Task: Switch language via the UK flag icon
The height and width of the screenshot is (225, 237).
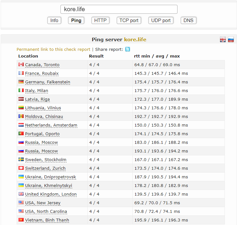Action: 223,40
